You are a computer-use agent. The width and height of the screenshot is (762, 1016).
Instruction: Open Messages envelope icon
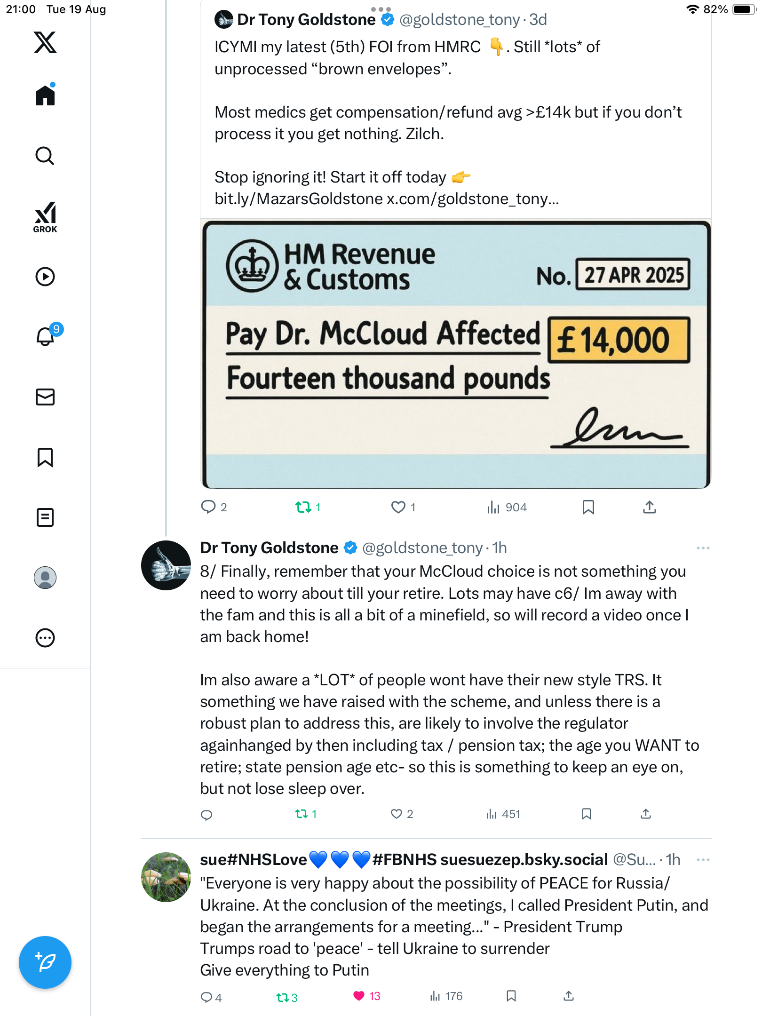click(45, 397)
